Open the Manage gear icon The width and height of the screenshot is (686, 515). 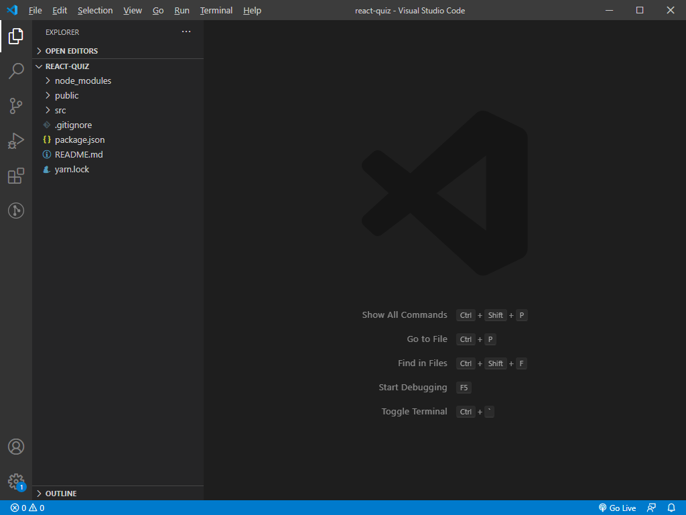coord(16,481)
